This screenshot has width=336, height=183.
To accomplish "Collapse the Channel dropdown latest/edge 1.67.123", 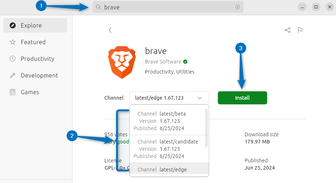I will coord(169,98).
